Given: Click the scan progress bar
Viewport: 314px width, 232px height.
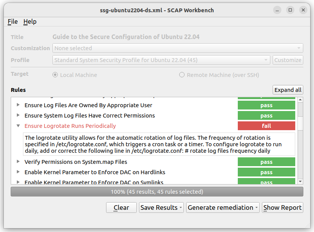Looking at the screenshot, I should (x=157, y=192).
